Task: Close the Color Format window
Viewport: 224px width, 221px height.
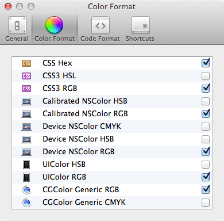Action: 8,6
